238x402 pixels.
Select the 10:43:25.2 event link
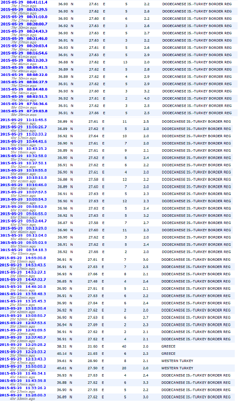tap(23, 149)
